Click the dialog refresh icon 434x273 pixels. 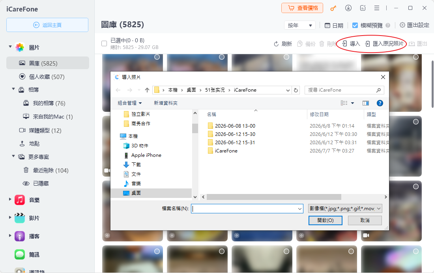click(296, 90)
